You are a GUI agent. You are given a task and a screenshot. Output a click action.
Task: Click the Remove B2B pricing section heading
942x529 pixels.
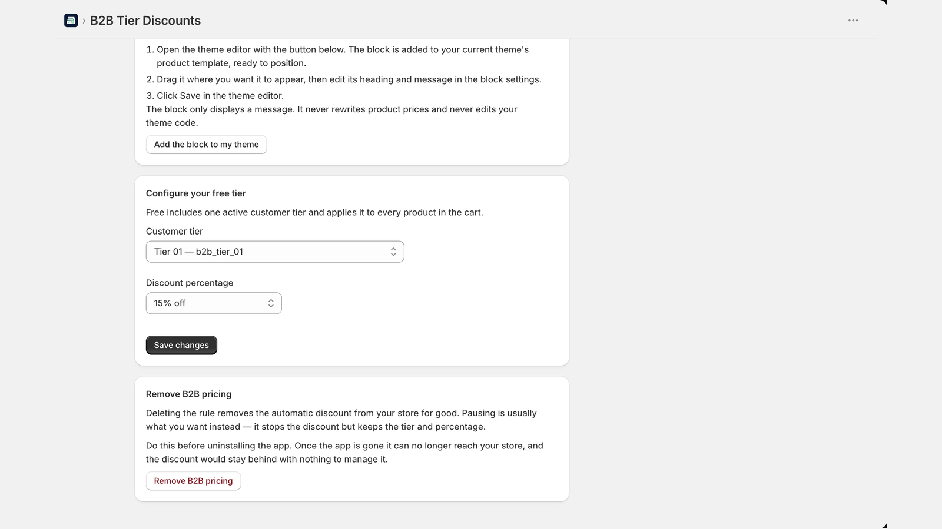(x=188, y=394)
